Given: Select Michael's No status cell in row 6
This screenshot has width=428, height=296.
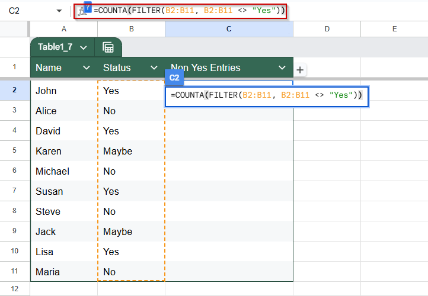Looking at the screenshot, I should click(131, 171).
